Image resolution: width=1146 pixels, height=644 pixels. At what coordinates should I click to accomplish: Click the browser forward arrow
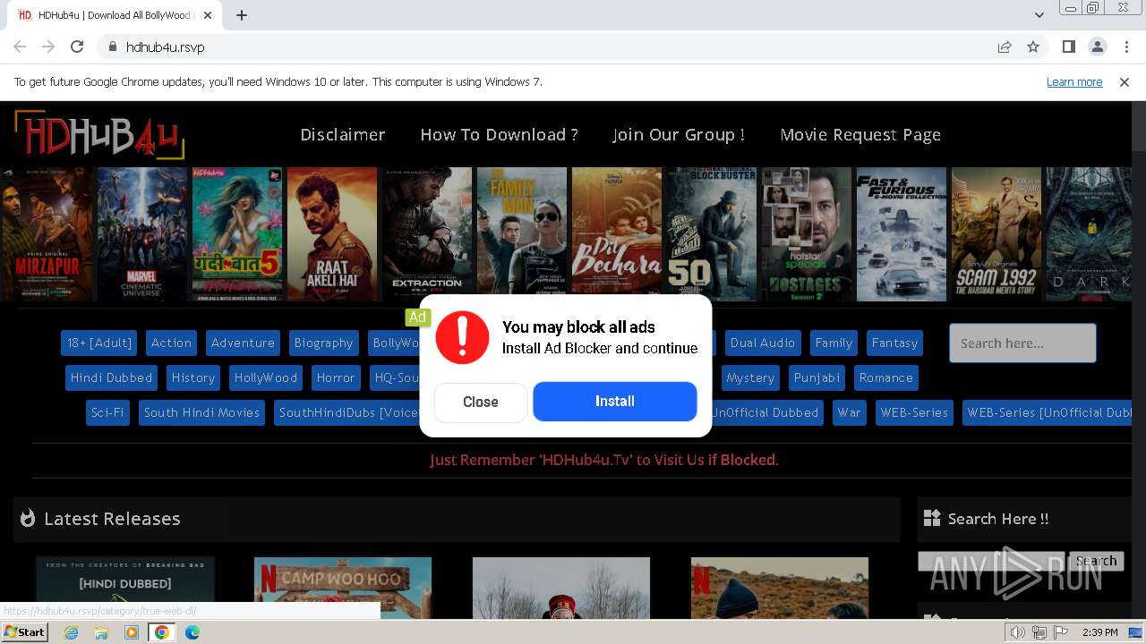(x=48, y=47)
